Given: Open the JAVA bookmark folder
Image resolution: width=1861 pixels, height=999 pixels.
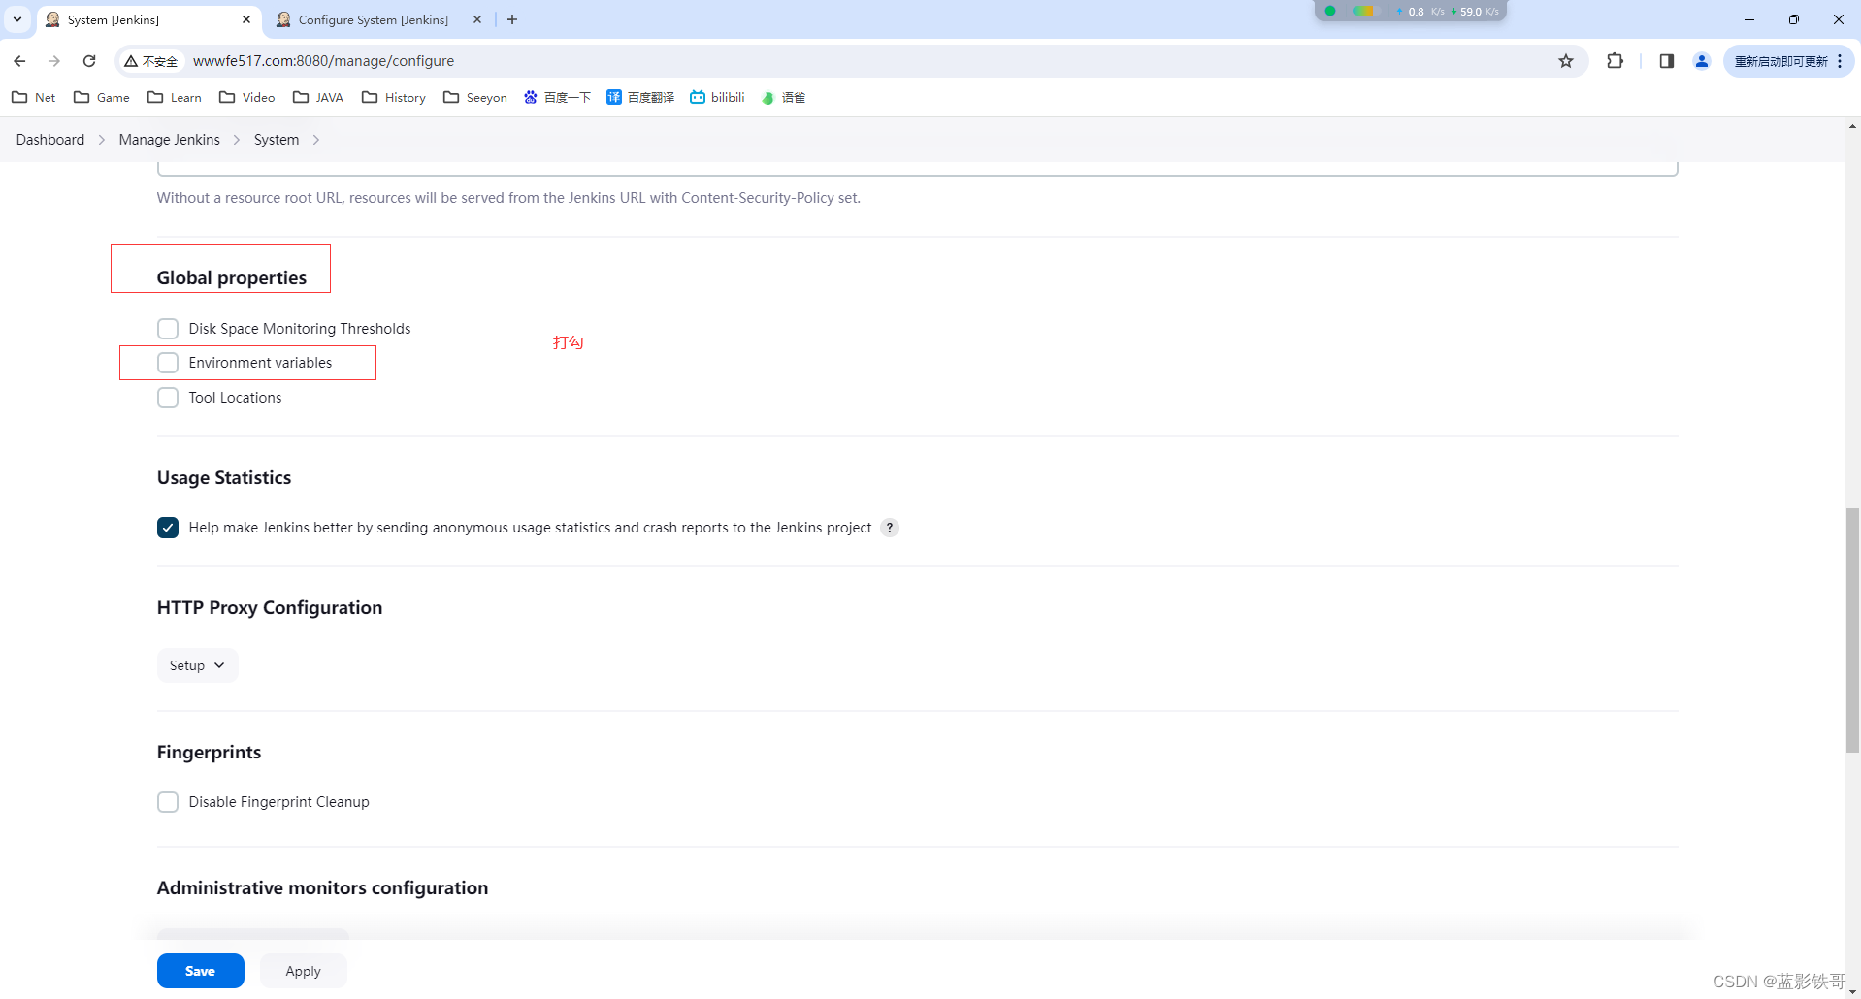Looking at the screenshot, I should point(318,97).
